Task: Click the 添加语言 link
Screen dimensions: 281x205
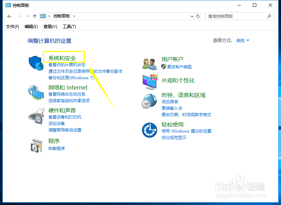Action: (170, 102)
